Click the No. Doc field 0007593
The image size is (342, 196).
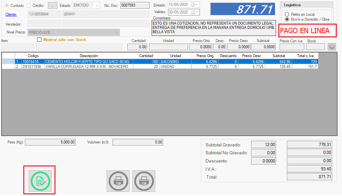pos(130,5)
